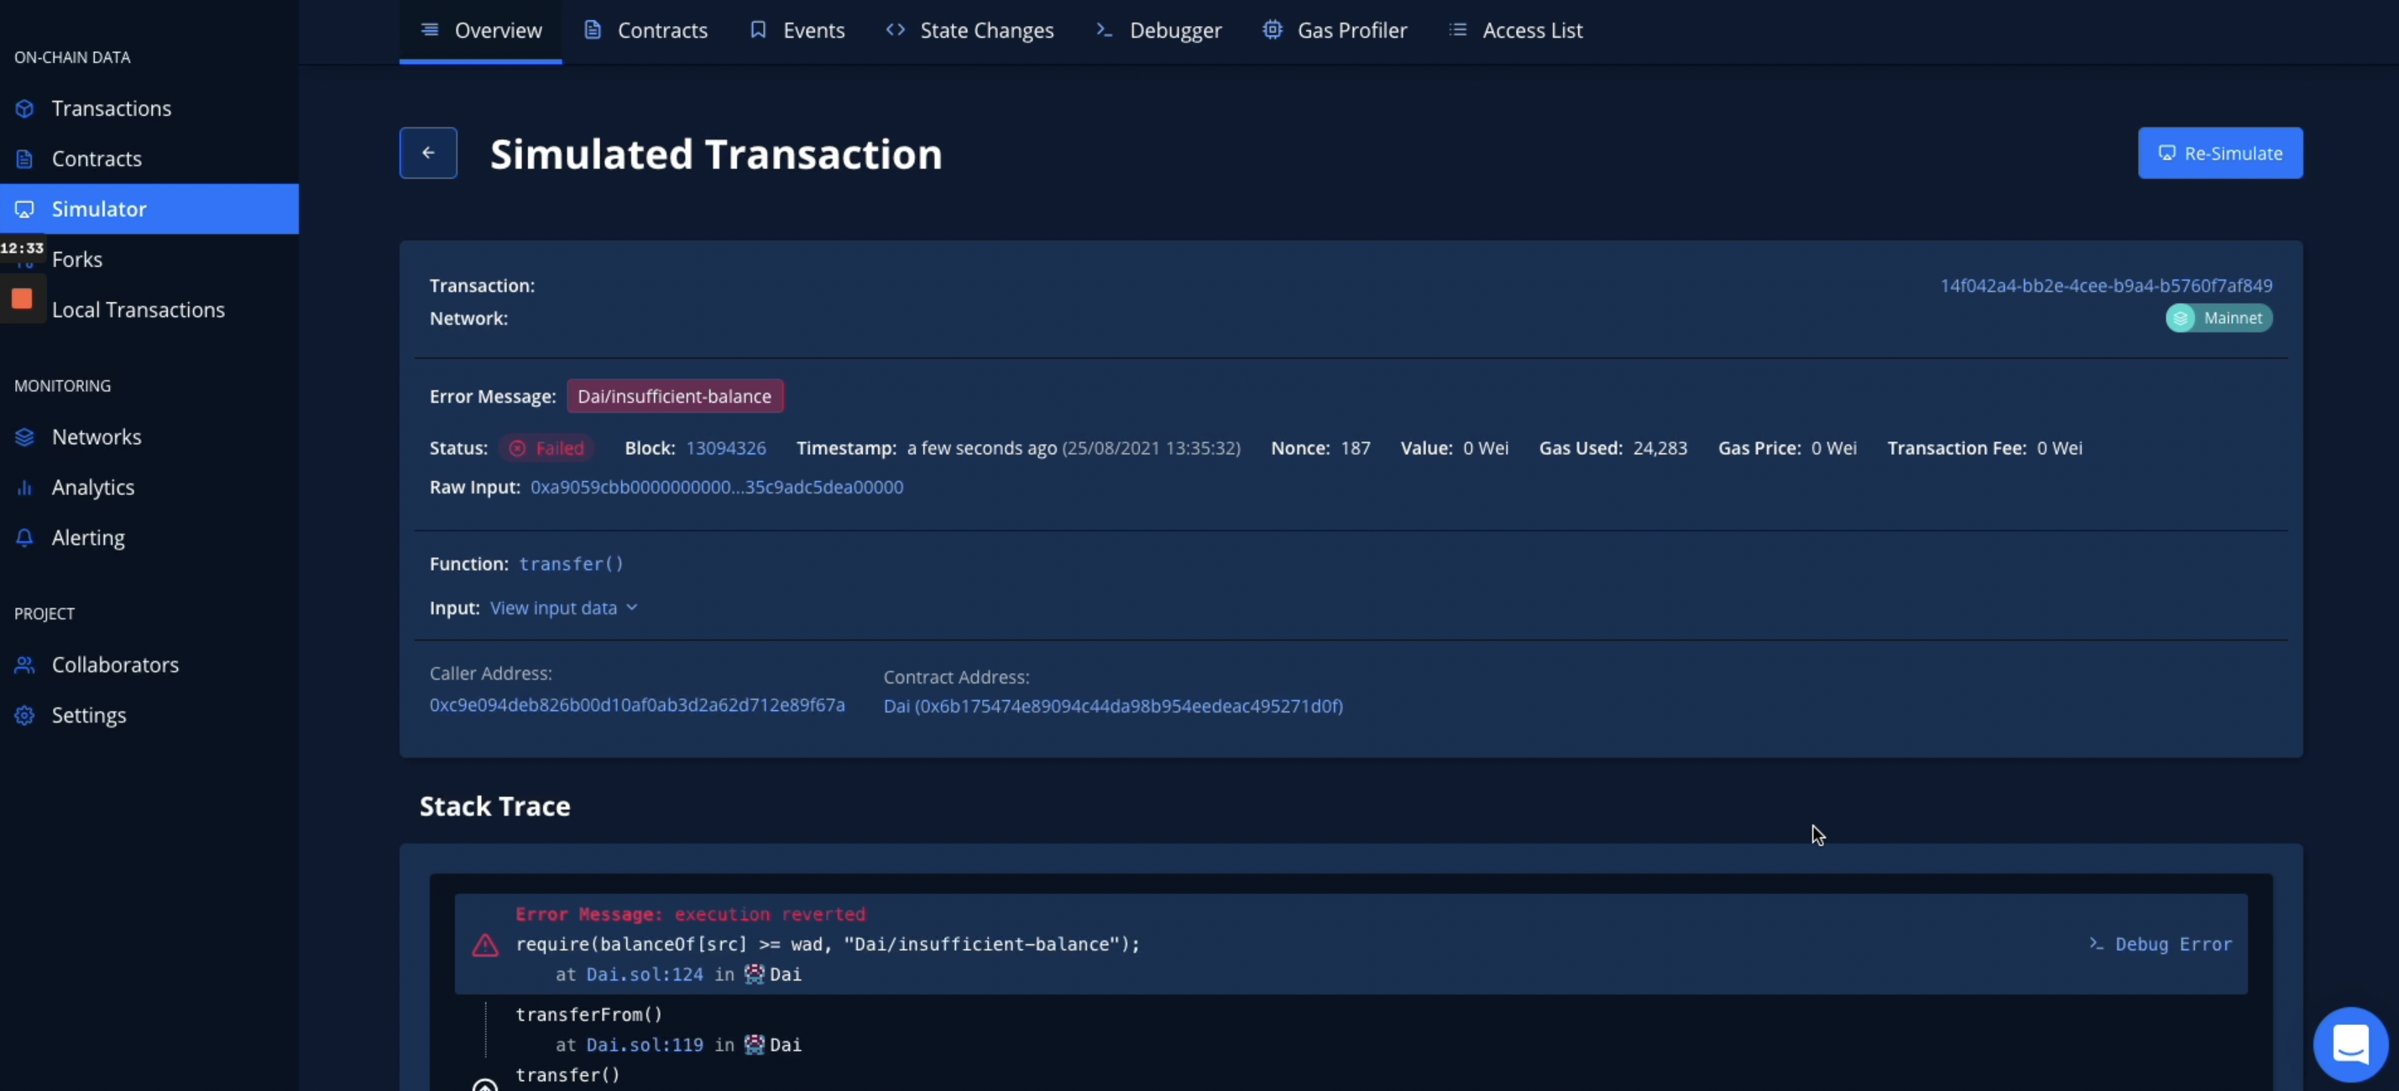Click the Gas Used 24,283 value
Screen dimensions: 2399x1091
[x=1659, y=449]
